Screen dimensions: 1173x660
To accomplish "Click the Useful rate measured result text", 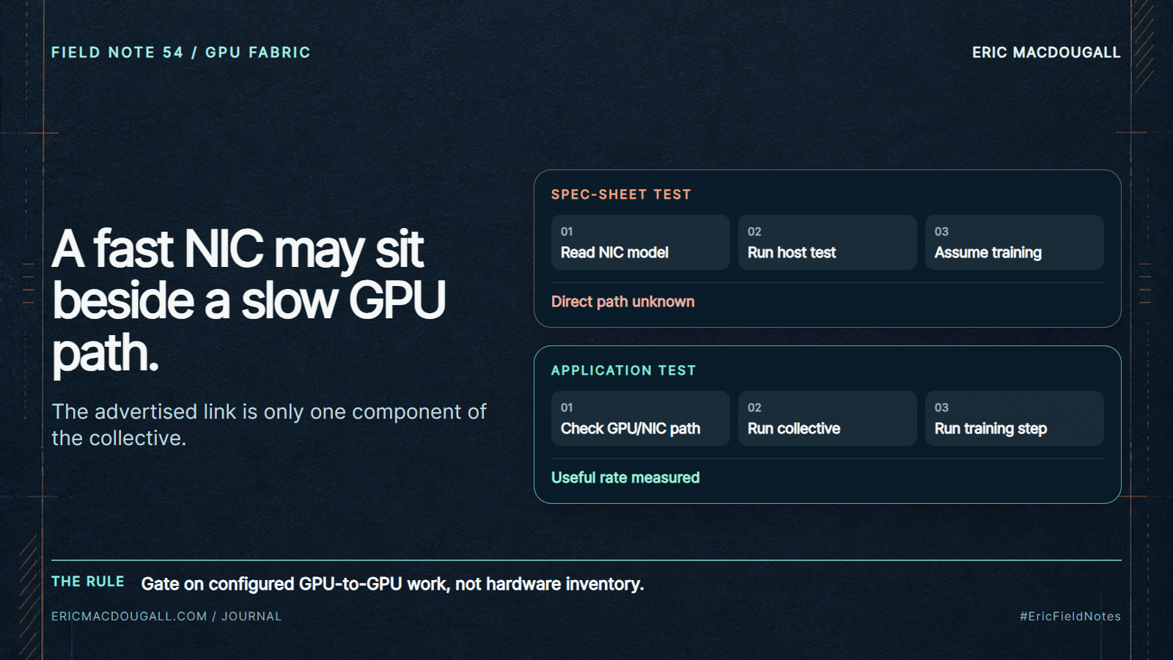I will (625, 477).
